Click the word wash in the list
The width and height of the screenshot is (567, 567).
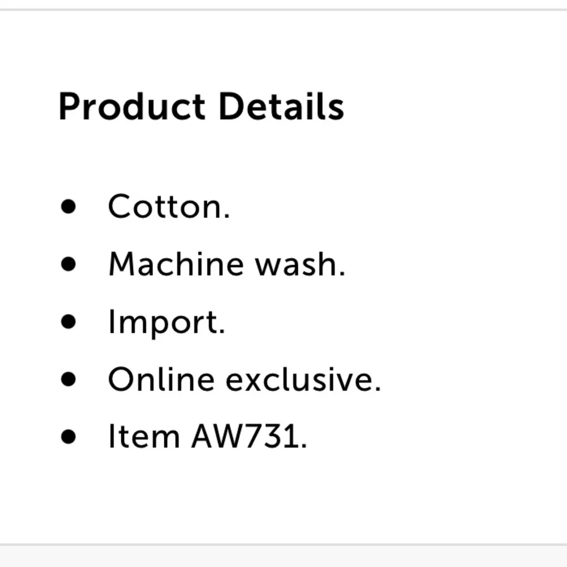(x=300, y=264)
